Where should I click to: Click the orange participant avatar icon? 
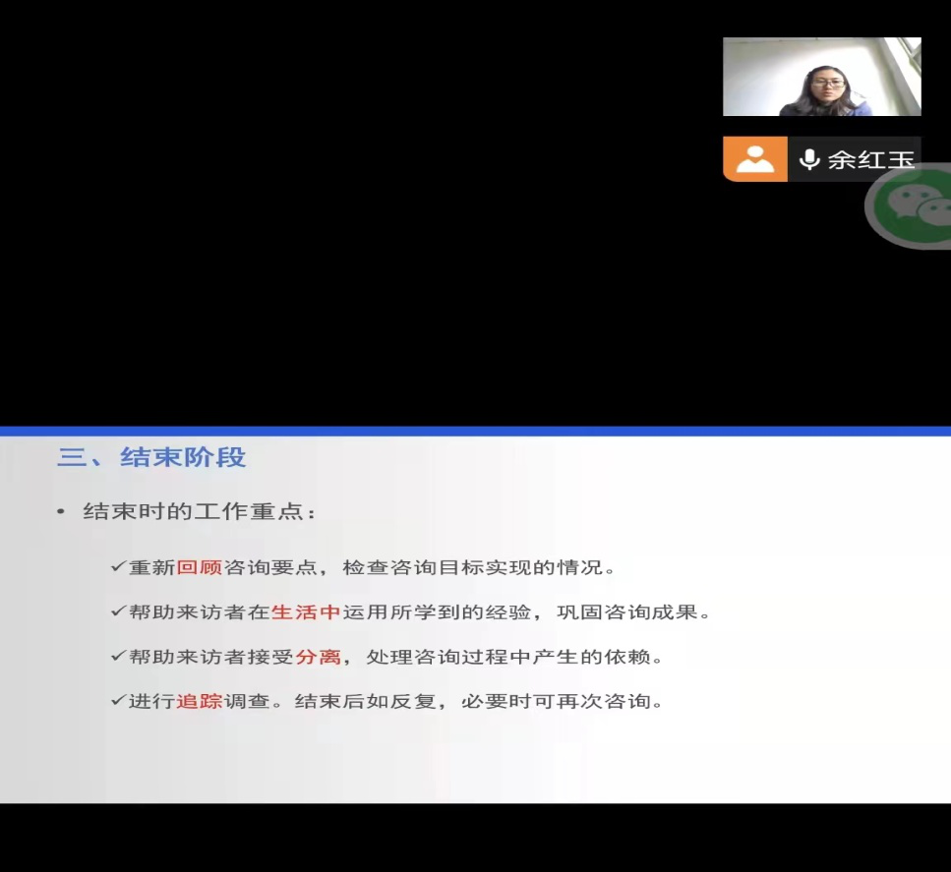[754, 159]
